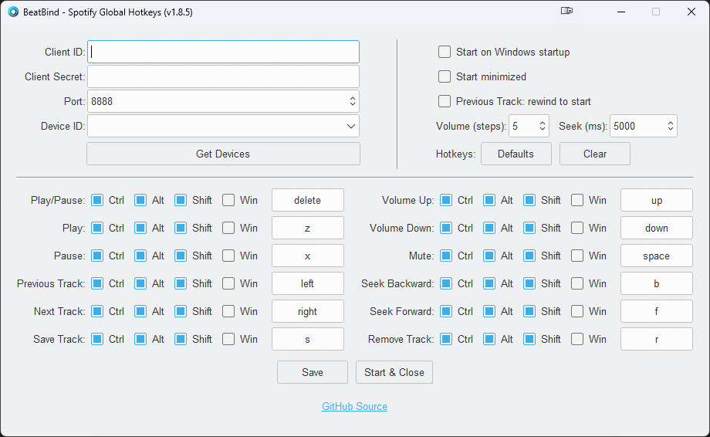Click the Save button
This screenshot has height=437, width=710.
(x=313, y=372)
